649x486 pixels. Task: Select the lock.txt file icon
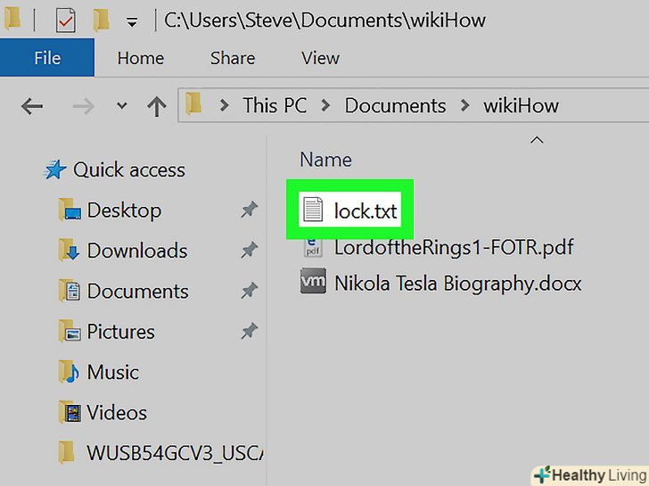coord(313,209)
